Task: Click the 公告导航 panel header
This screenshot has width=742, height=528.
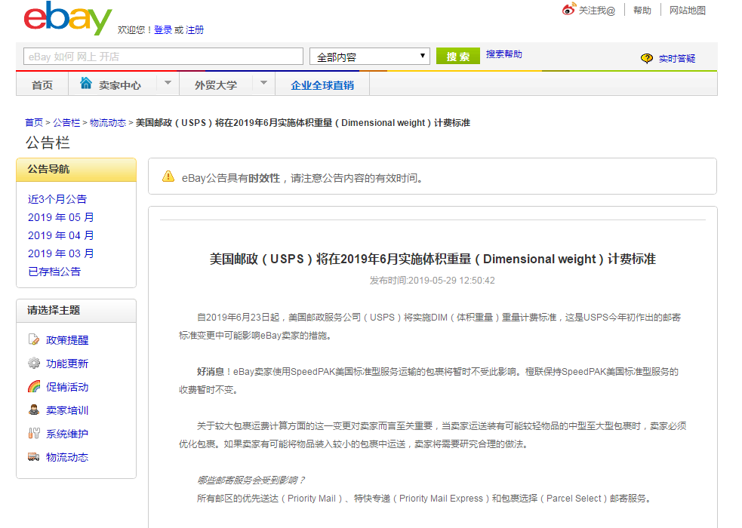Action: coord(76,170)
